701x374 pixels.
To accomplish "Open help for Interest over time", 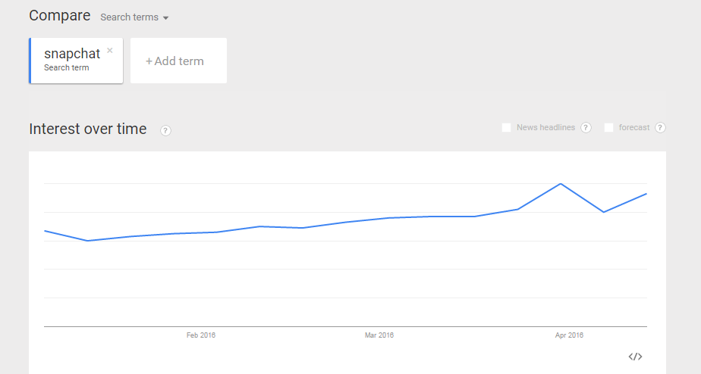I will coord(165,130).
